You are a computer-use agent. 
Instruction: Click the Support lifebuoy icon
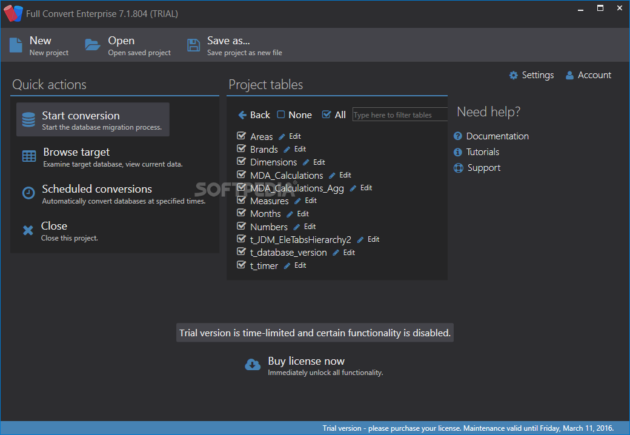pyautogui.click(x=458, y=168)
